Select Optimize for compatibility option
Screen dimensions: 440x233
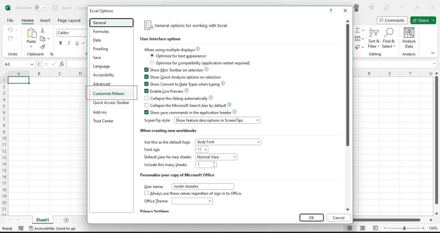(152, 63)
